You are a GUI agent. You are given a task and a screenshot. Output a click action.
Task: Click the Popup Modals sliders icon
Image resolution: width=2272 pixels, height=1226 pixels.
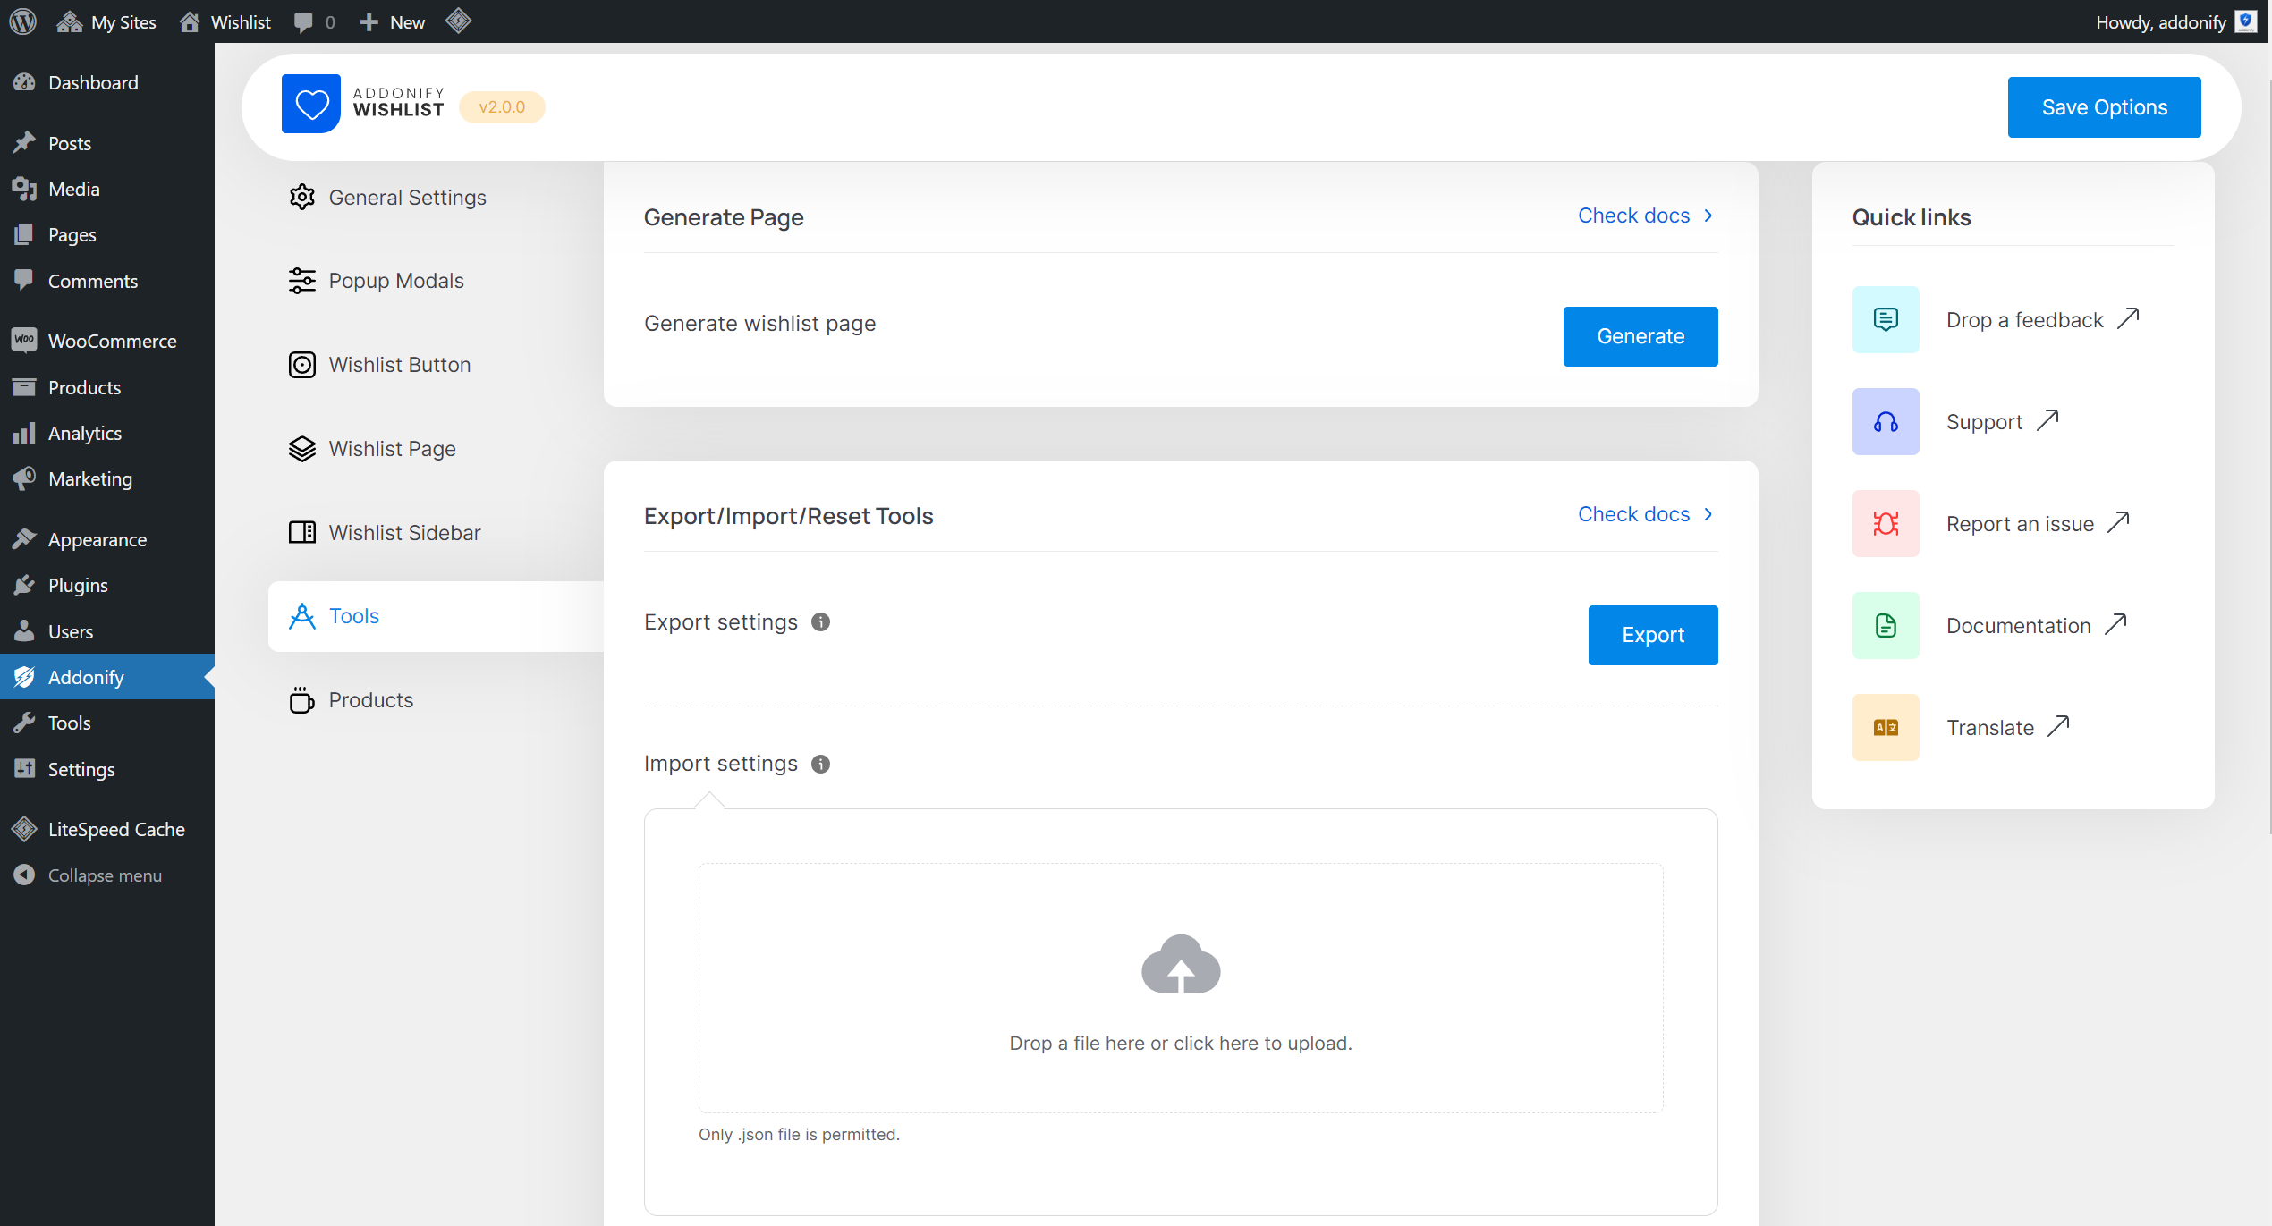pos(302,281)
